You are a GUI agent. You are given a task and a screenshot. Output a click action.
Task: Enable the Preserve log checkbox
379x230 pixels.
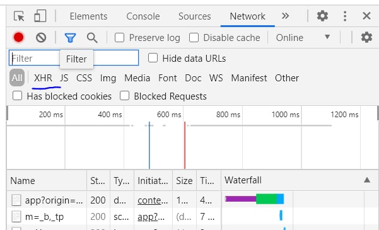[x=119, y=38]
